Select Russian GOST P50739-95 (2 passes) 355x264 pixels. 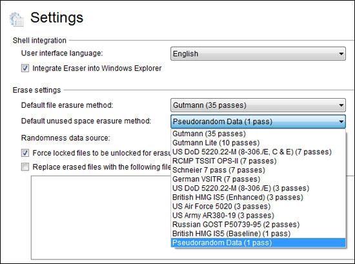(258, 225)
